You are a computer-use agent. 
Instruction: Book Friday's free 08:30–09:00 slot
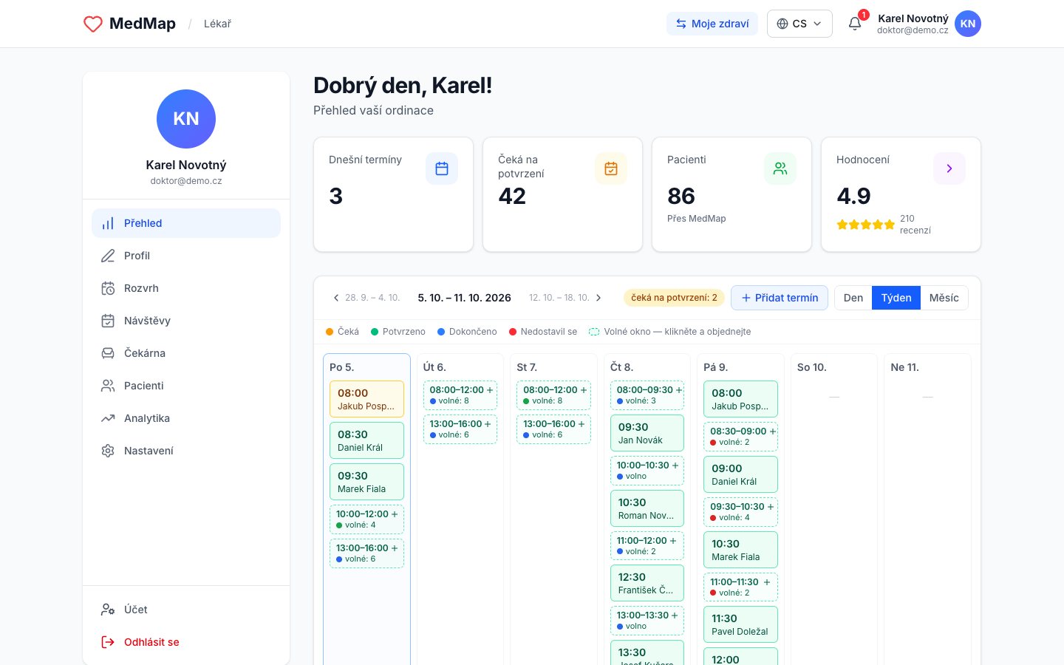741,437
